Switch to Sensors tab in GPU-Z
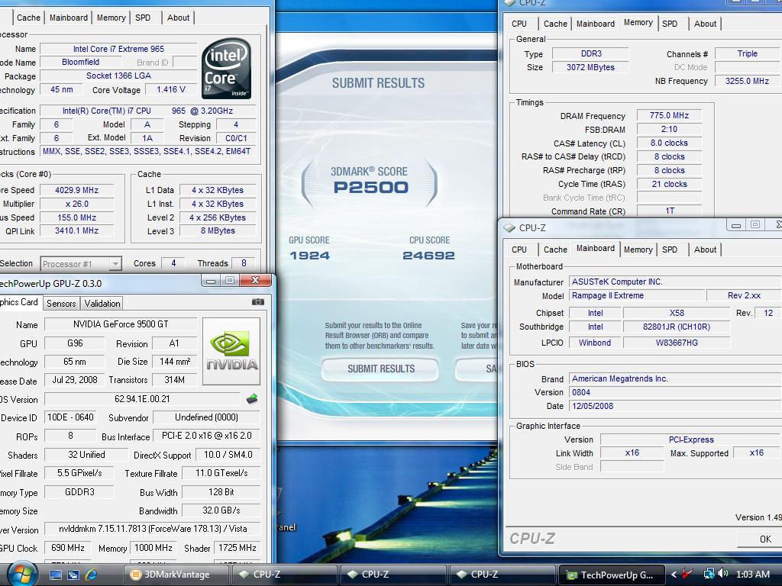Screen dimensions: 782x586 click(61, 303)
